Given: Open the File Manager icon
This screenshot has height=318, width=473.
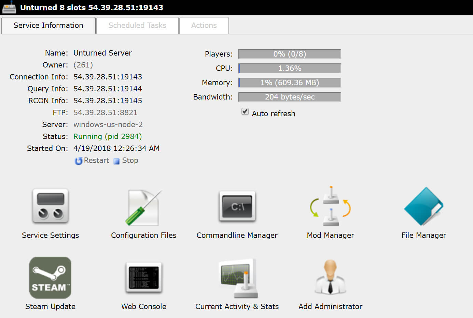Looking at the screenshot, I should [x=424, y=206].
